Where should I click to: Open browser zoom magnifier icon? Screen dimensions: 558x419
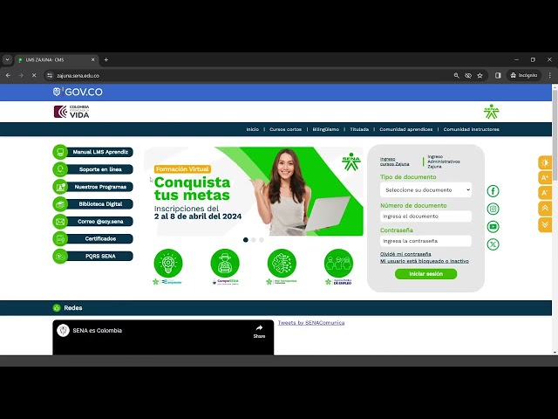[456, 76]
